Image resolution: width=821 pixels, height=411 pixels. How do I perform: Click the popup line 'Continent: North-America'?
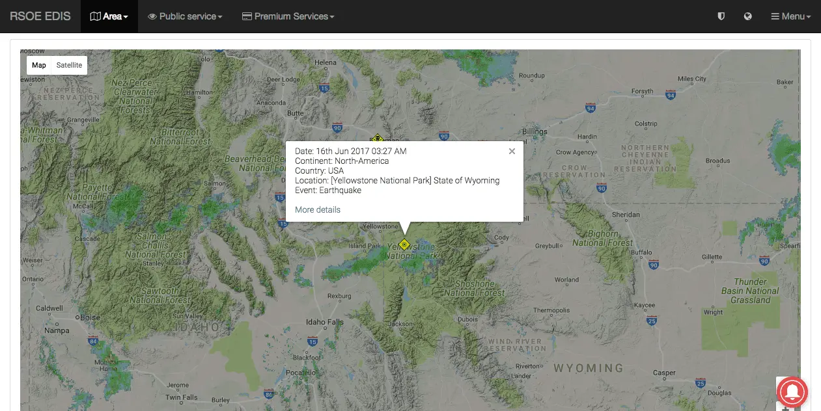[x=342, y=161]
